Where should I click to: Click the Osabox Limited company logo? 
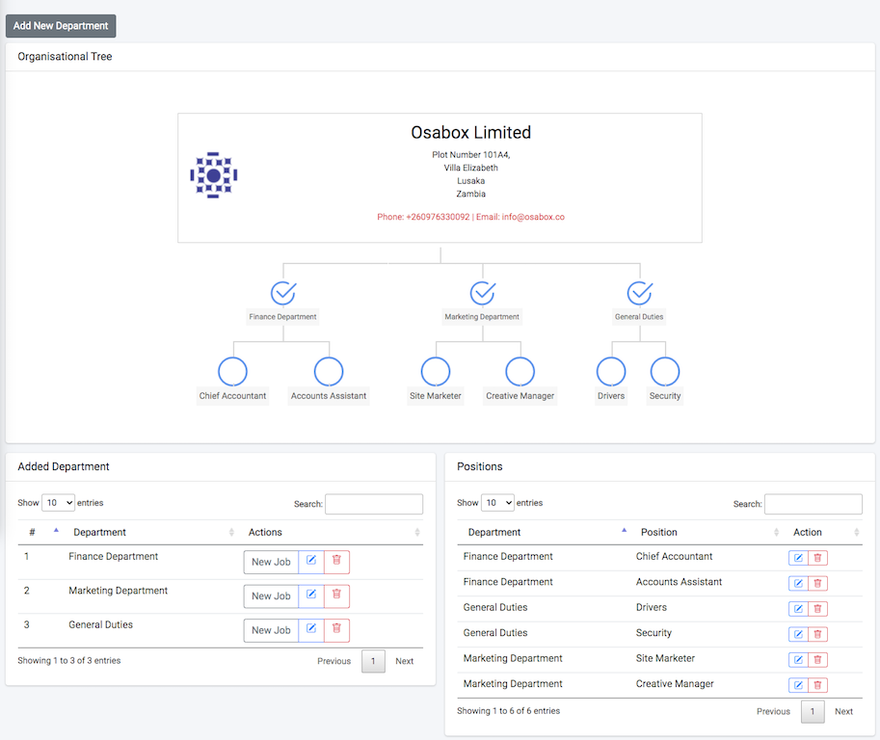click(x=214, y=175)
